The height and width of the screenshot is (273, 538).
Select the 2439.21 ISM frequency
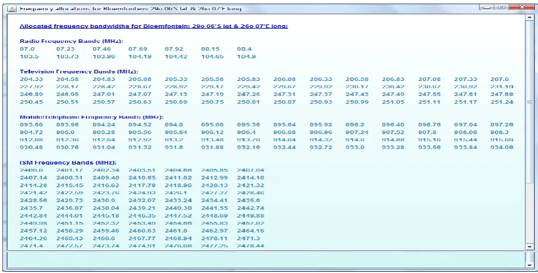(x=142, y=208)
